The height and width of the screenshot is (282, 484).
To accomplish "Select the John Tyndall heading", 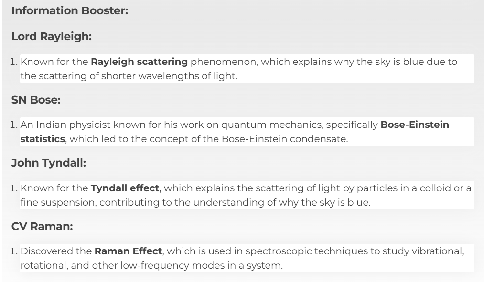I will [48, 163].
